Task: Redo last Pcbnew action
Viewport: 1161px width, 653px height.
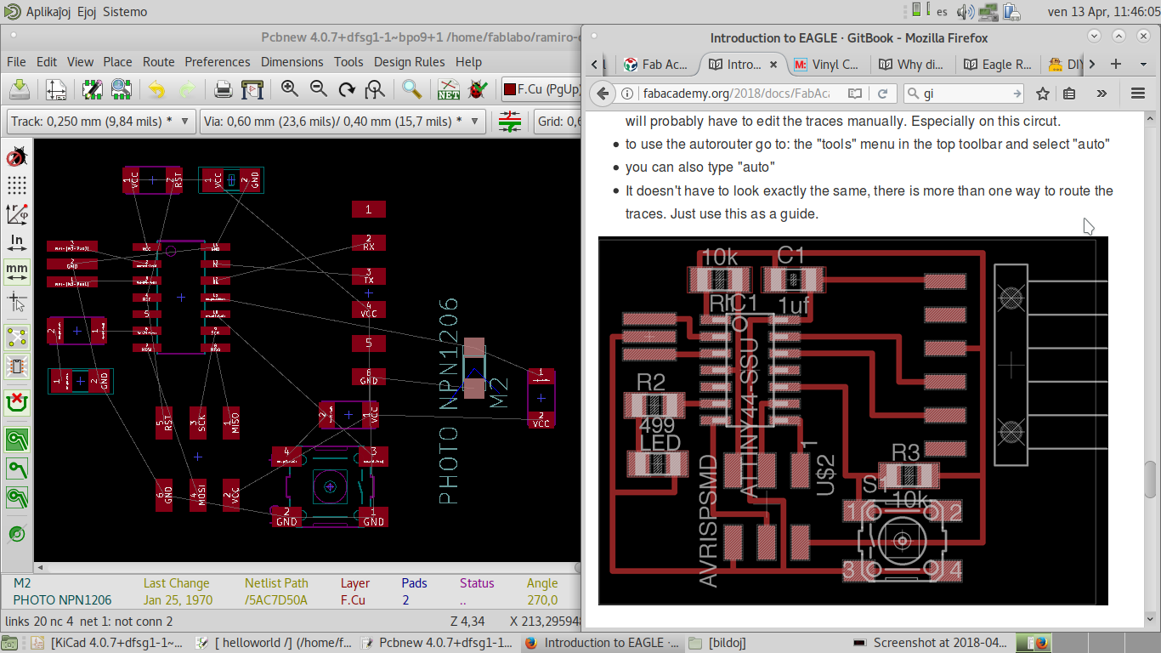Action: pyautogui.click(x=186, y=89)
